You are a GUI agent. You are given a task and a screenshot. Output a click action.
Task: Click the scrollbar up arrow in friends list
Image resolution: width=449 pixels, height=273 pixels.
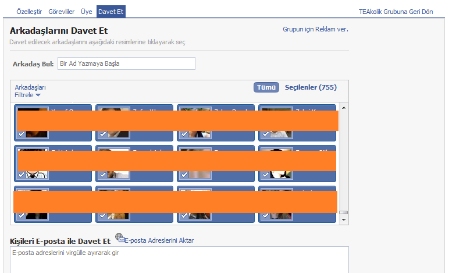coord(344,108)
